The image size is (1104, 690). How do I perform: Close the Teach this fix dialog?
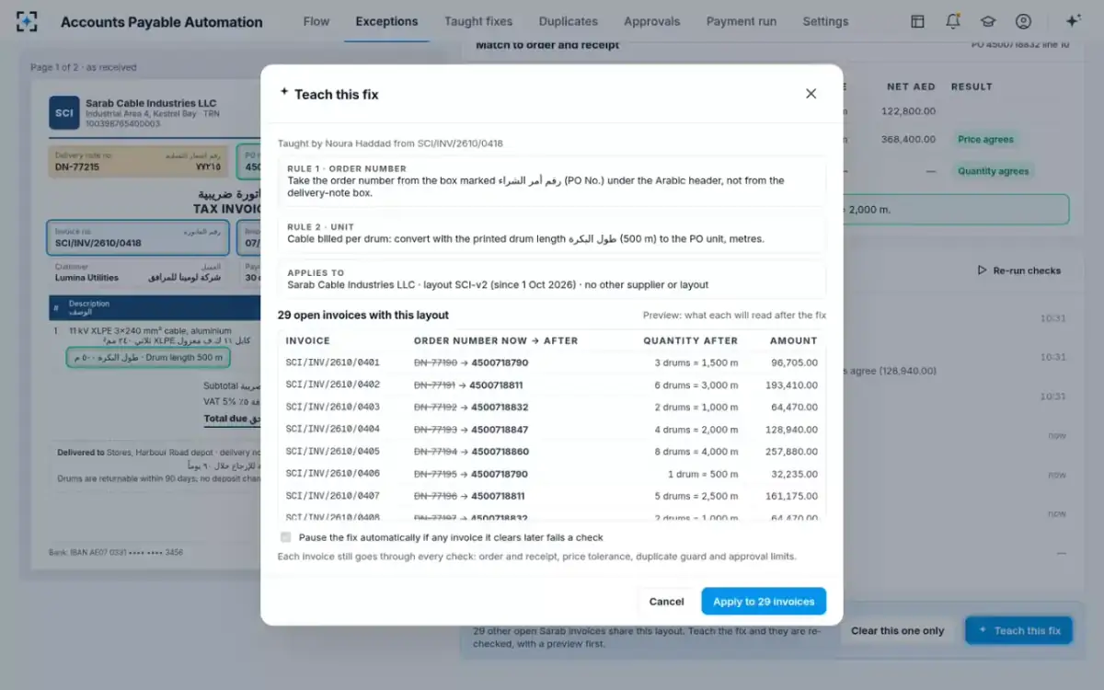click(x=811, y=94)
